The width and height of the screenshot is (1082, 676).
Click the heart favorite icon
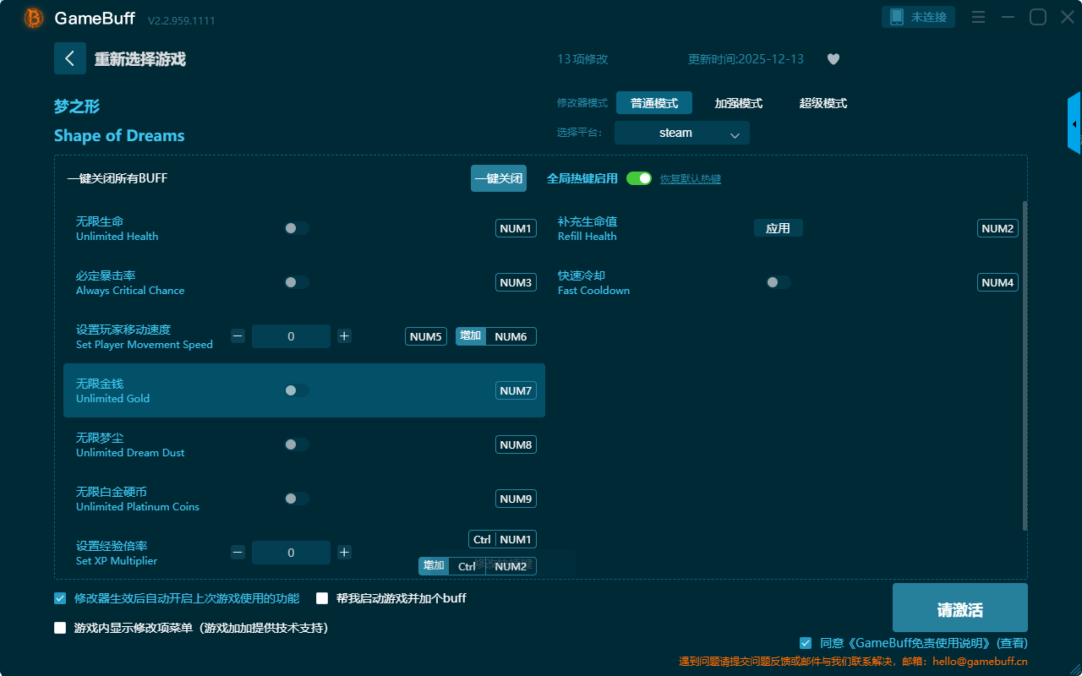(x=833, y=59)
